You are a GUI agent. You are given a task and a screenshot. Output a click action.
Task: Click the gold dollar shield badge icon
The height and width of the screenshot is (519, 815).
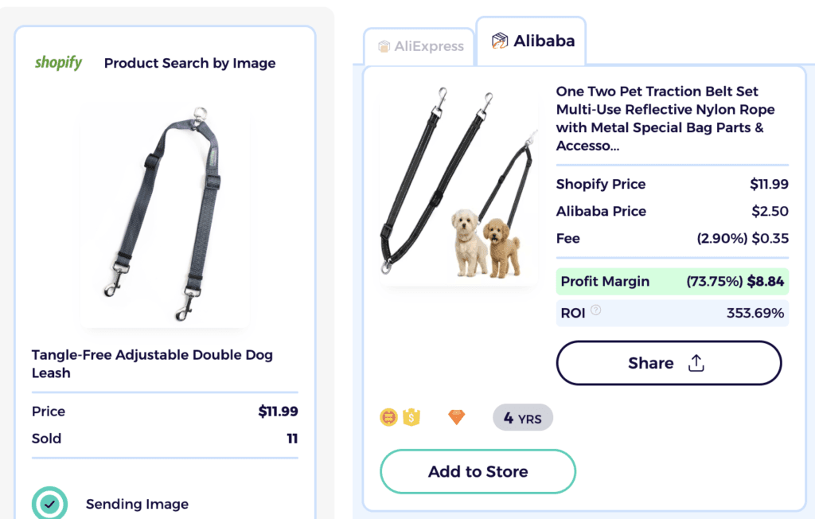click(x=411, y=416)
